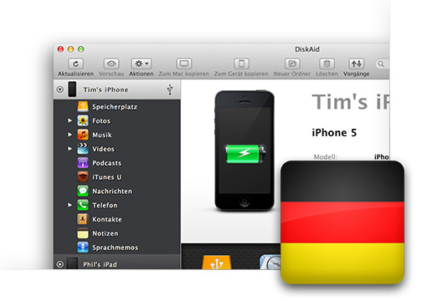The width and height of the screenshot is (422, 301).
Task: Select the Telefon phone icon
Action: (x=83, y=205)
